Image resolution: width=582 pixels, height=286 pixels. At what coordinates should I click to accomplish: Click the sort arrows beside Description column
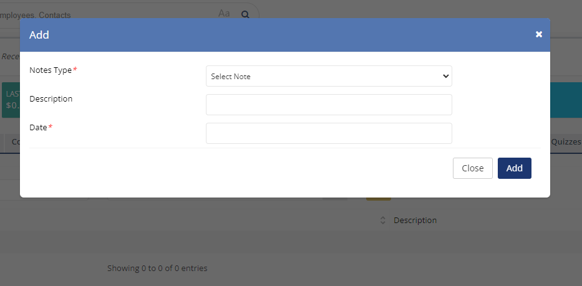[x=383, y=221]
